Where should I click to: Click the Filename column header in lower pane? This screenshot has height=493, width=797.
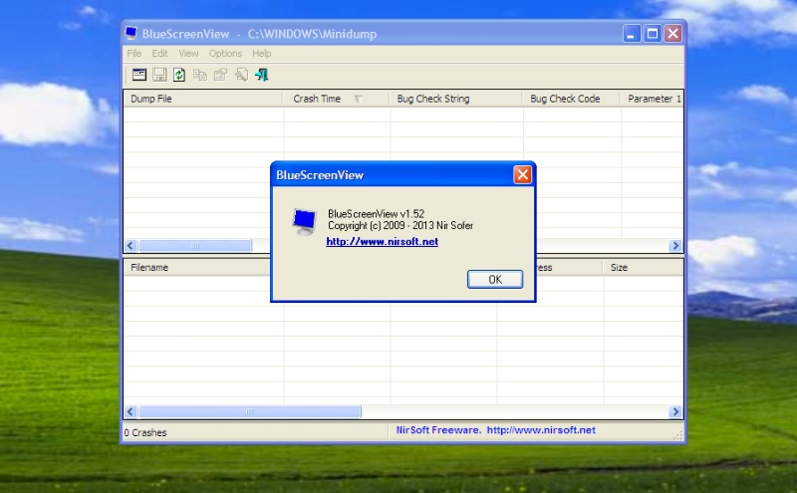(x=149, y=268)
